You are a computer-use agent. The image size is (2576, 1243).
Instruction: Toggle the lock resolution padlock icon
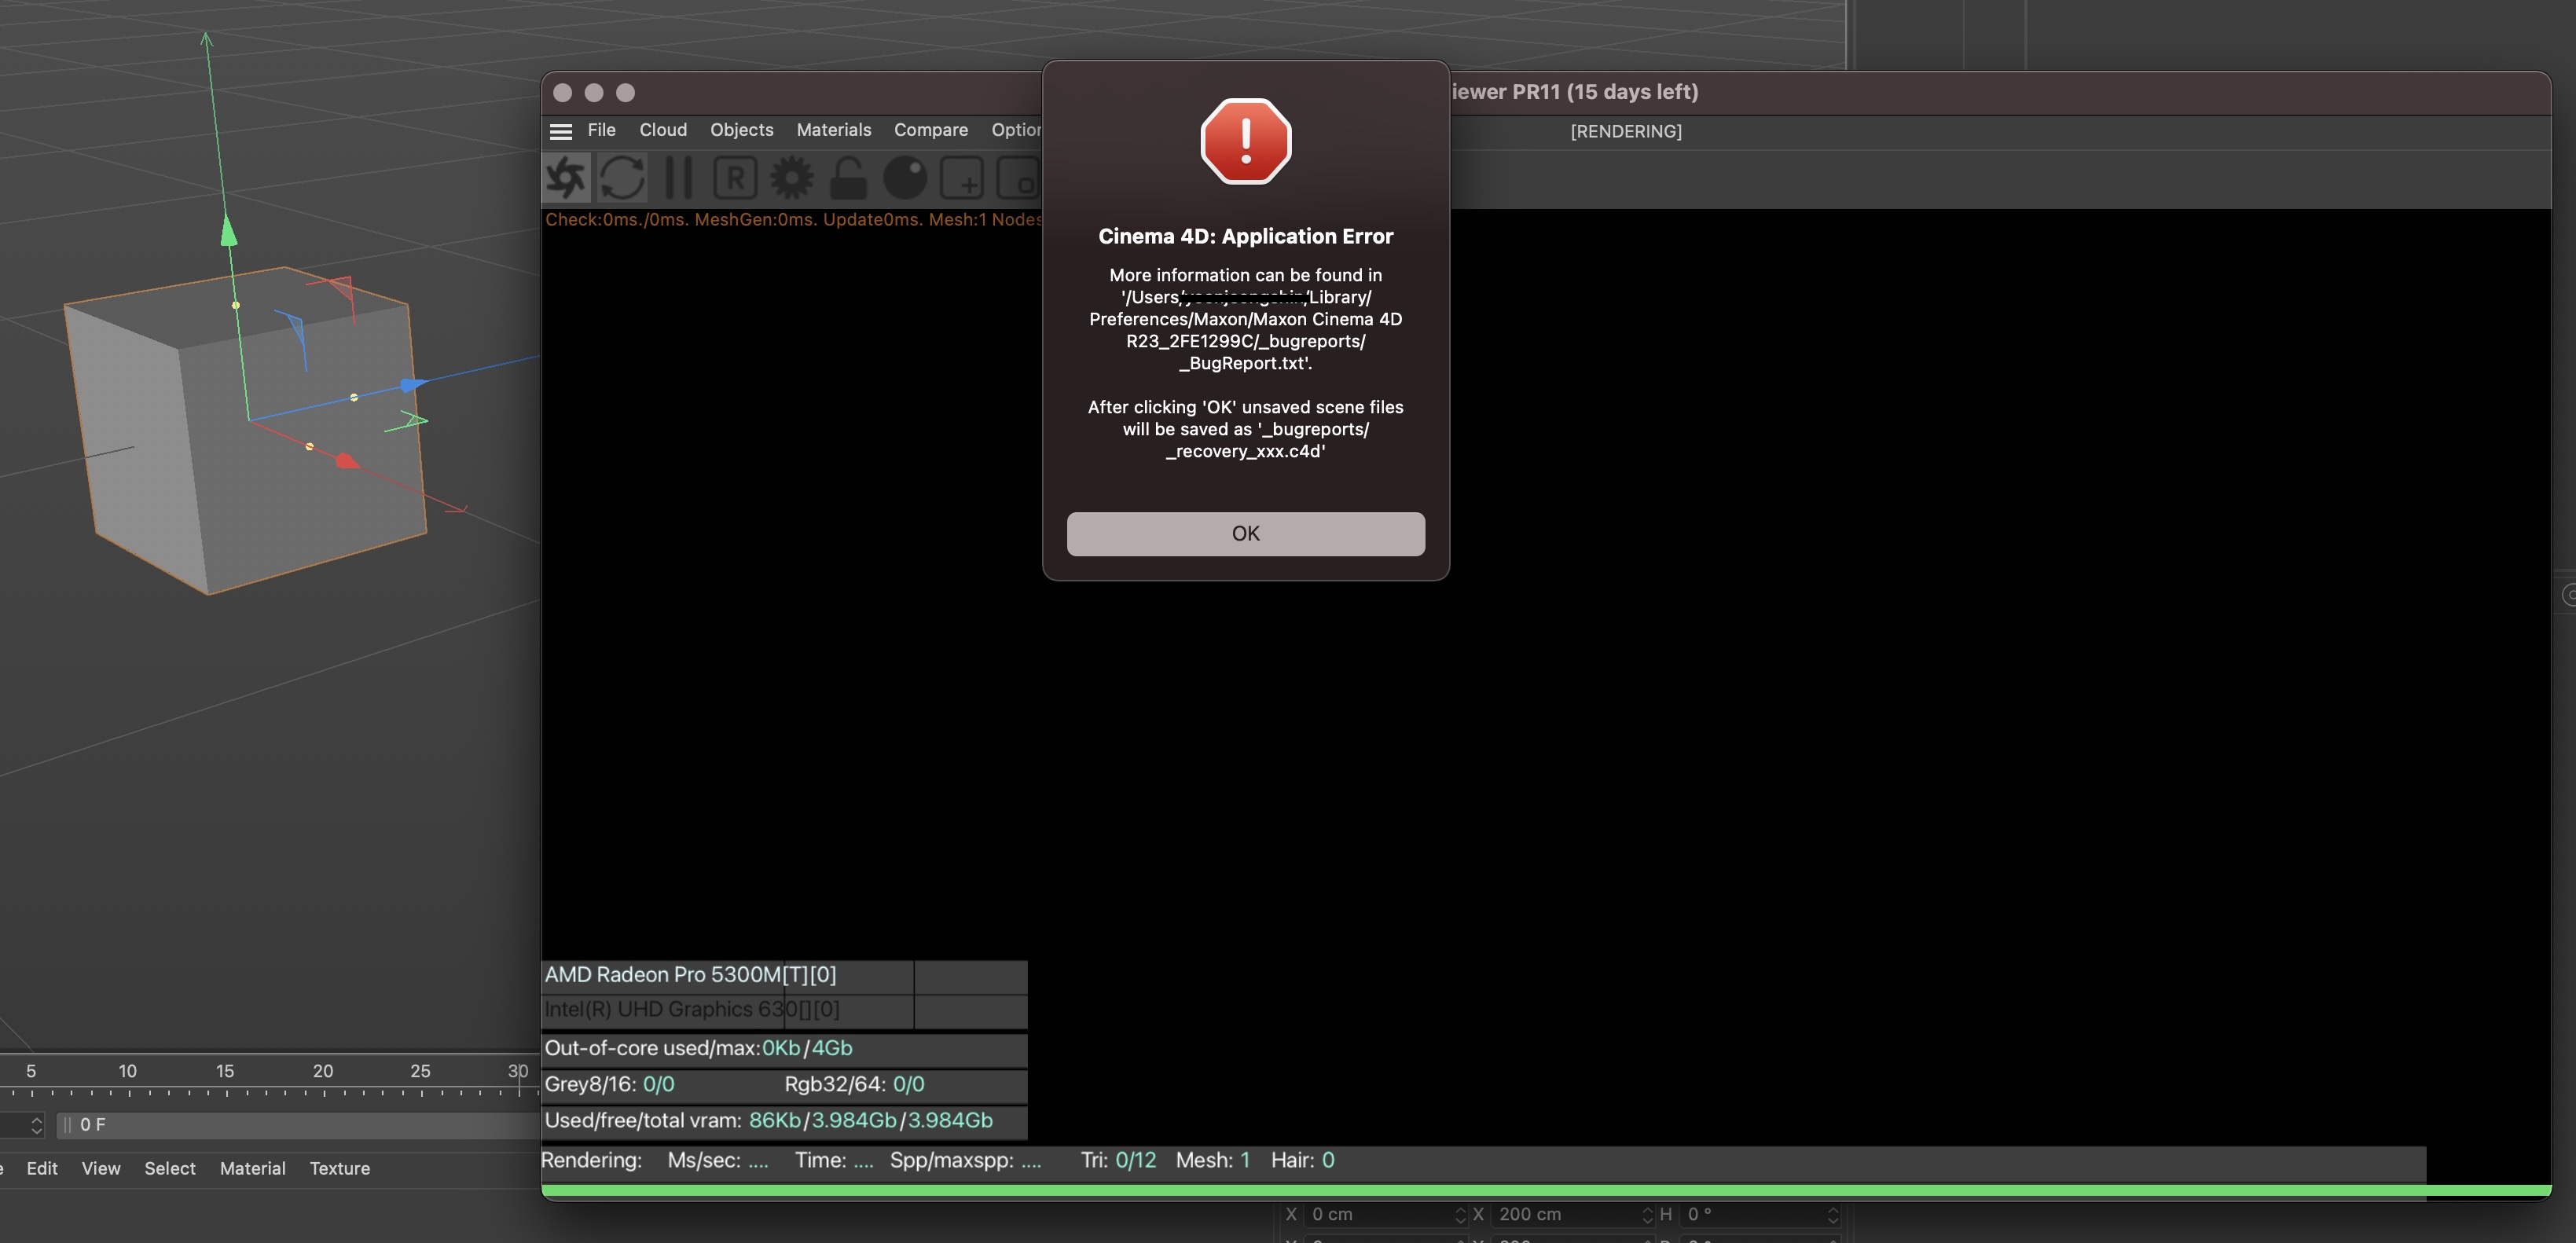pos(848,178)
